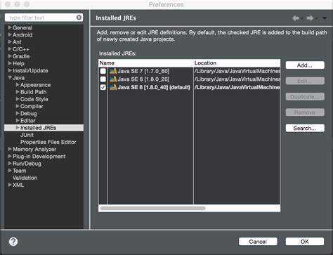Select Java SE 8 [1.8.0_40] (default) row

click(189, 87)
